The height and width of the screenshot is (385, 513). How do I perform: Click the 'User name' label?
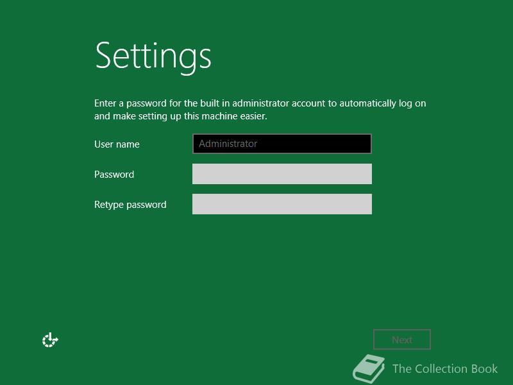[117, 144]
